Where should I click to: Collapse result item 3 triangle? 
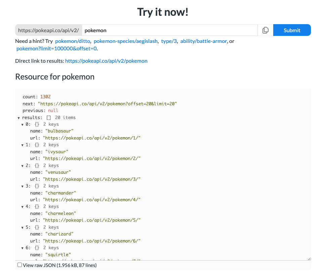(22, 186)
